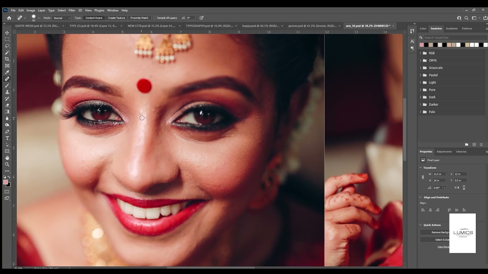Select the Pen tool
Viewport: 488px width, 274px height.
pos(7,132)
